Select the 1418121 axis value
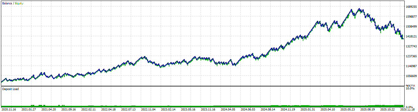Screen dimensions: 418x112 tap(411, 36)
